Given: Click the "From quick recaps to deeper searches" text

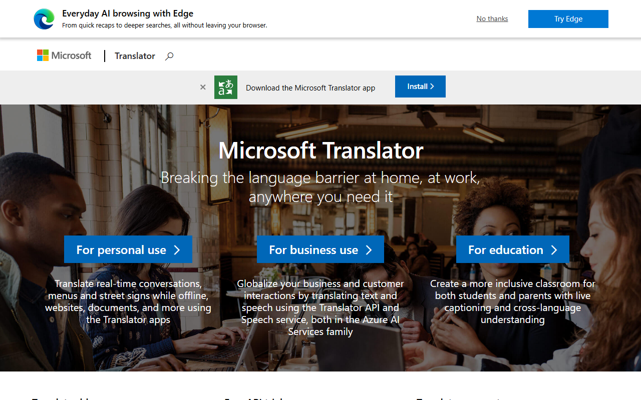Looking at the screenshot, I should pos(165,25).
